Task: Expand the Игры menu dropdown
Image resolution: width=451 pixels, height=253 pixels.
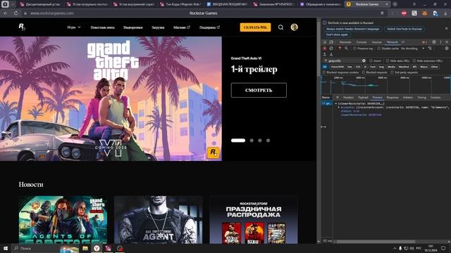Action: [74, 27]
